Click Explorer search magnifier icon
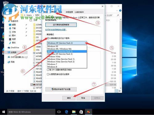The width and height of the screenshot is (154, 115). pyautogui.click(x=118, y=15)
